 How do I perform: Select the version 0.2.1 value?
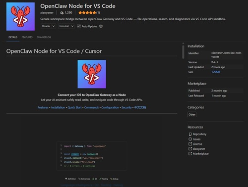coord(214,62)
